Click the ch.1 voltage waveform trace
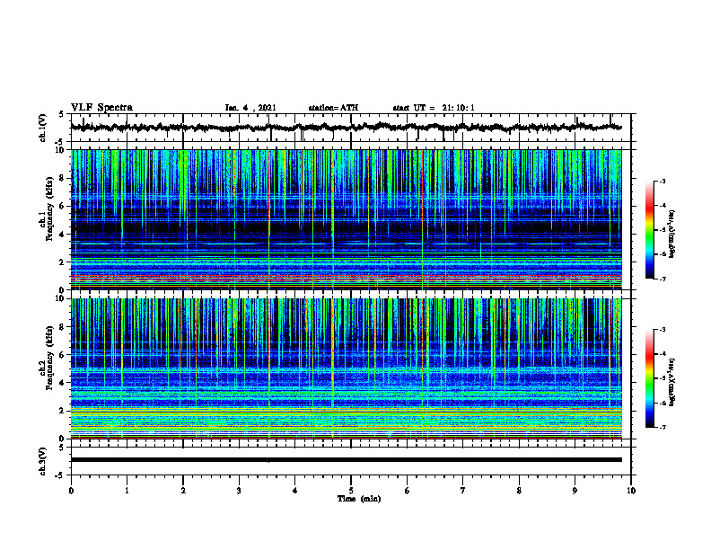This screenshot has height=550, width=711. (346, 128)
